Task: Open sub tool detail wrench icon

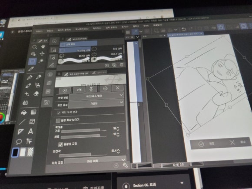Action: 125,165
